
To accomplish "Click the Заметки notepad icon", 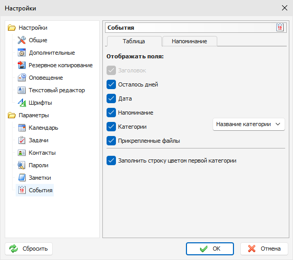I will point(22,178).
